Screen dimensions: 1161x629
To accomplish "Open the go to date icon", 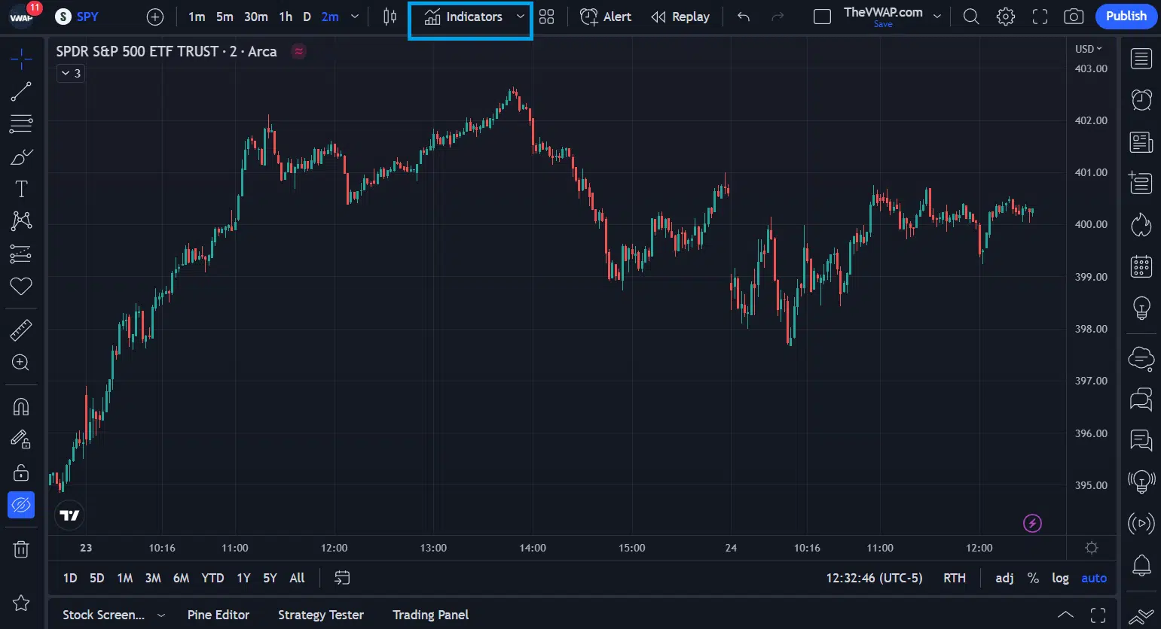I will [x=342, y=578].
